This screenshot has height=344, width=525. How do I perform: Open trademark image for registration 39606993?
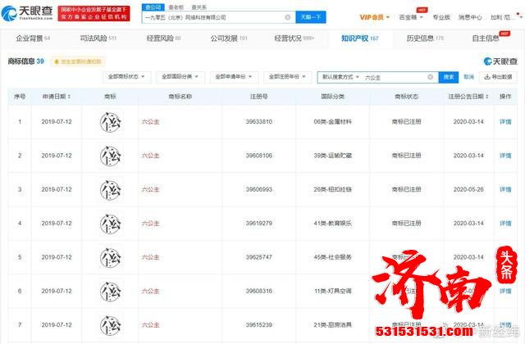(x=111, y=189)
